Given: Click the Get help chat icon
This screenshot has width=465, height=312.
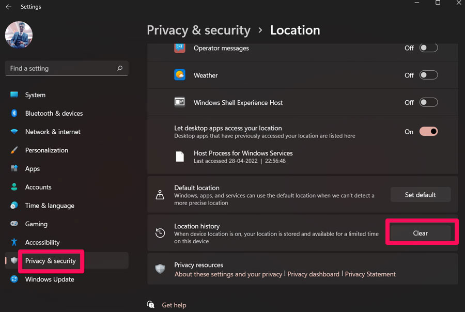Looking at the screenshot, I should (151, 305).
